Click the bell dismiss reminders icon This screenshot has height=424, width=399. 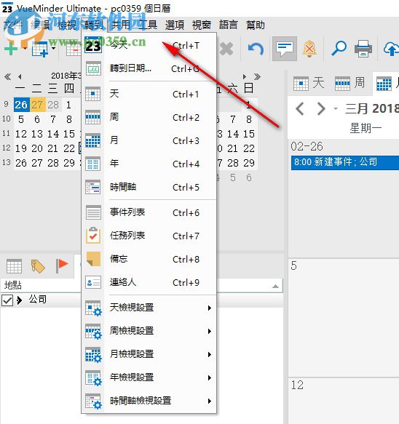[x=309, y=49]
